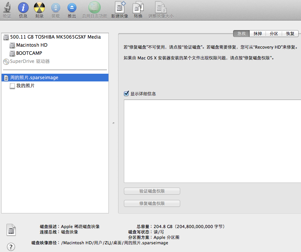This screenshot has width=301, height=252.
Task: Open the 恢复 (Restore) tab
Action: tap(290, 34)
